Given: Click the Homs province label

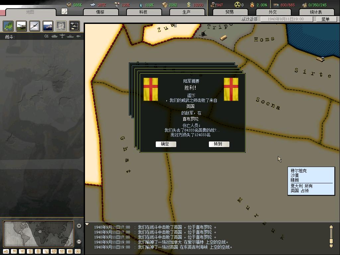Looking at the screenshot, I should click(264, 39).
